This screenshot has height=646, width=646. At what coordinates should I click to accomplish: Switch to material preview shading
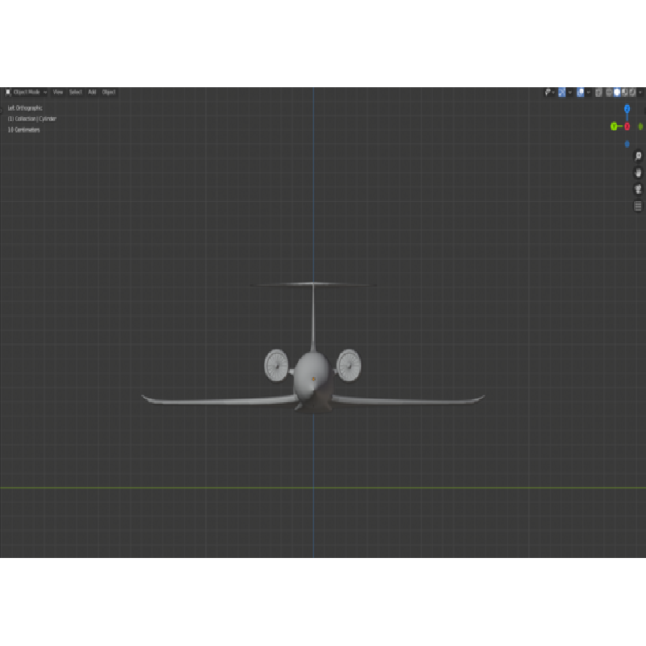624,92
